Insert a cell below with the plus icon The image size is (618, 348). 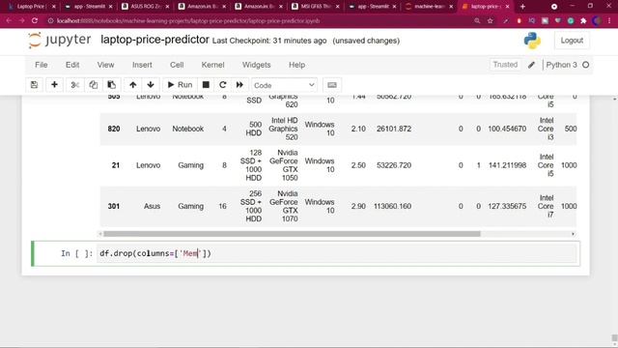(x=54, y=85)
